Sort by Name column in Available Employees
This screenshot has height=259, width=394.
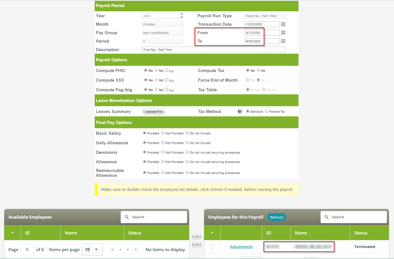(71, 233)
